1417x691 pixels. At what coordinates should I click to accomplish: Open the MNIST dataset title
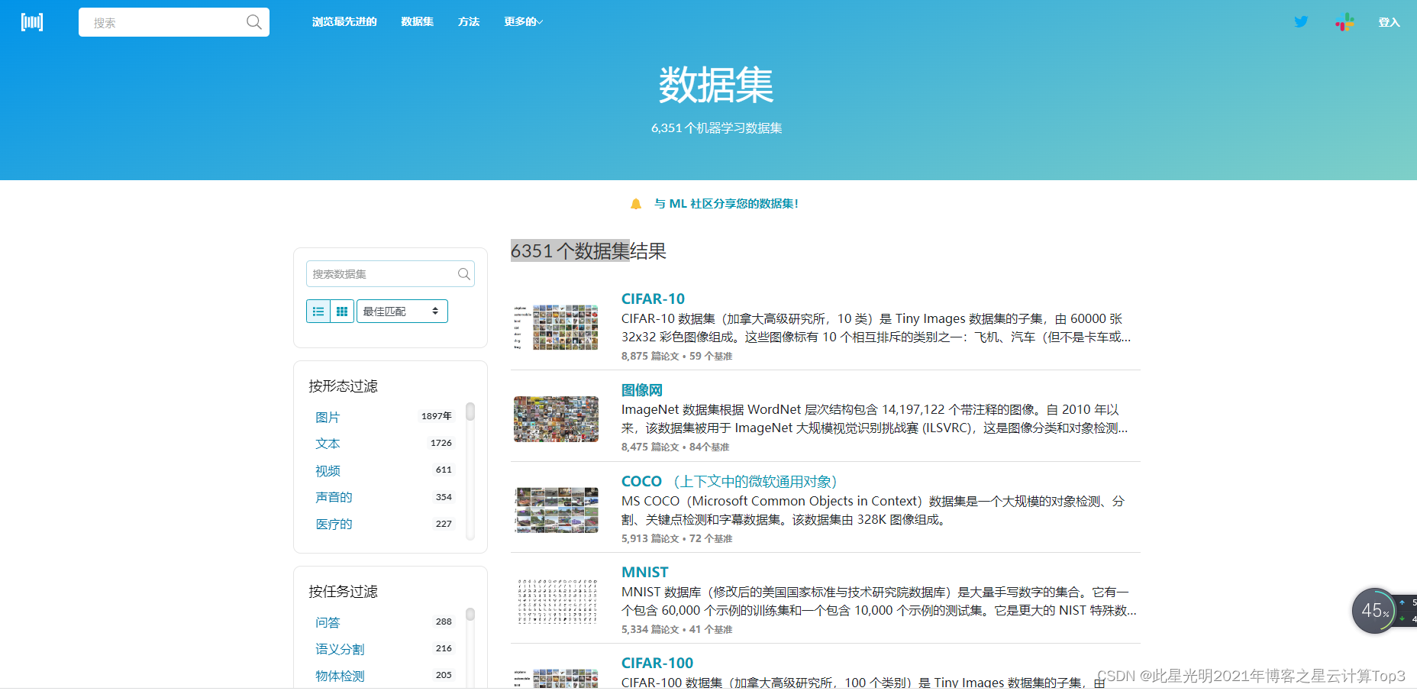click(x=644, y=572)
